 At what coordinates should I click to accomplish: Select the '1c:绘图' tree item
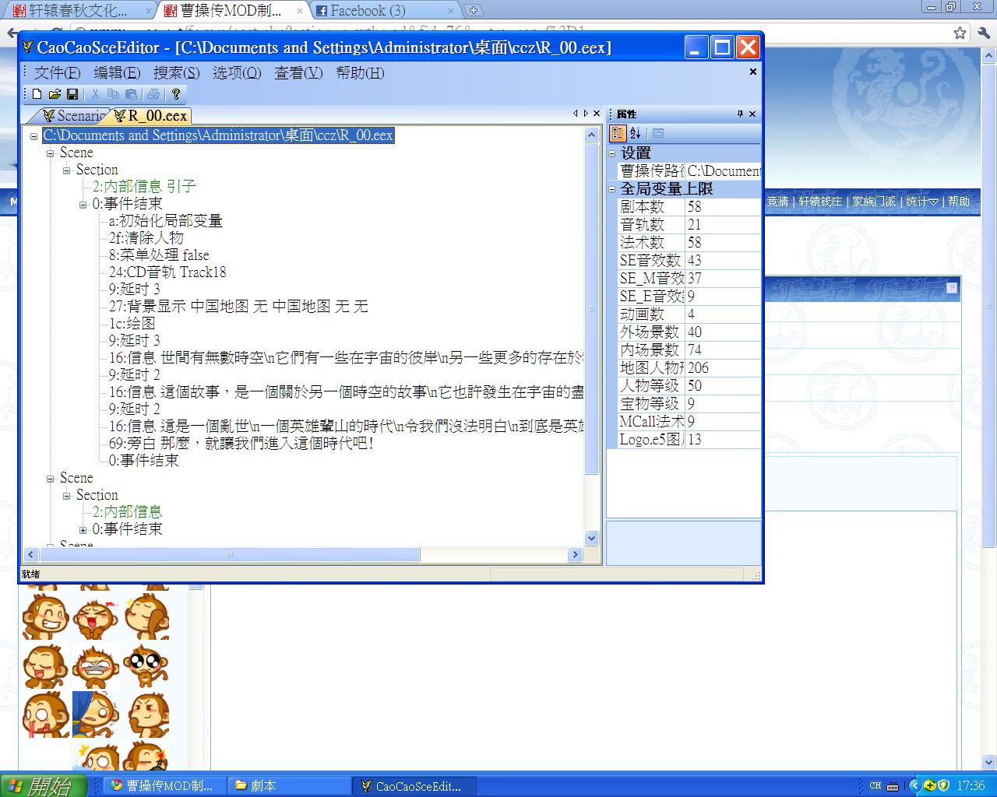pyautogui.click(x=132, y=324)
